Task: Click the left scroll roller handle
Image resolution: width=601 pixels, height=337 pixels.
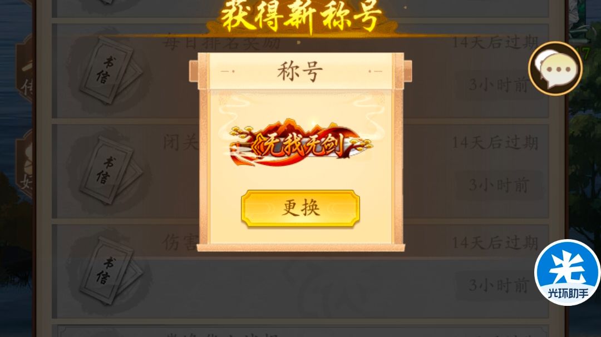Action: click(x=194, y=71)
